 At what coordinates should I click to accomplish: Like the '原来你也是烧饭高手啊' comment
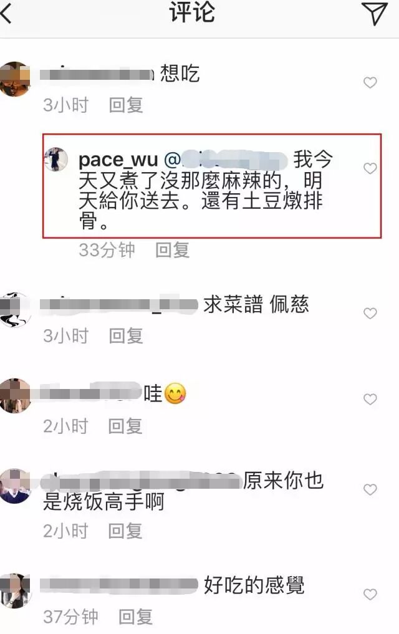[x=370, y=489]
